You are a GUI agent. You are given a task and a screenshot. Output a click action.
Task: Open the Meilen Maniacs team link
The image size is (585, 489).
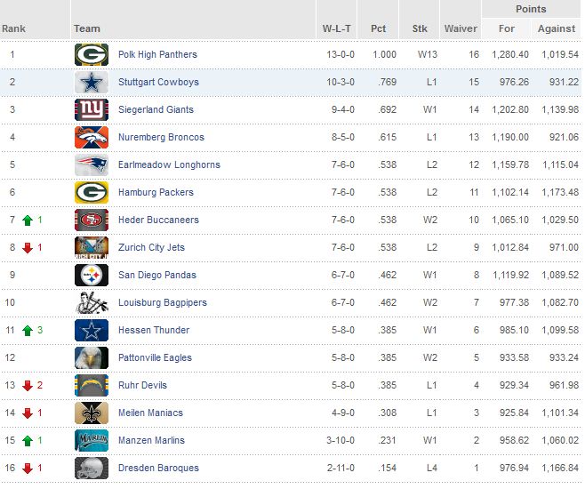coord(150,413)
